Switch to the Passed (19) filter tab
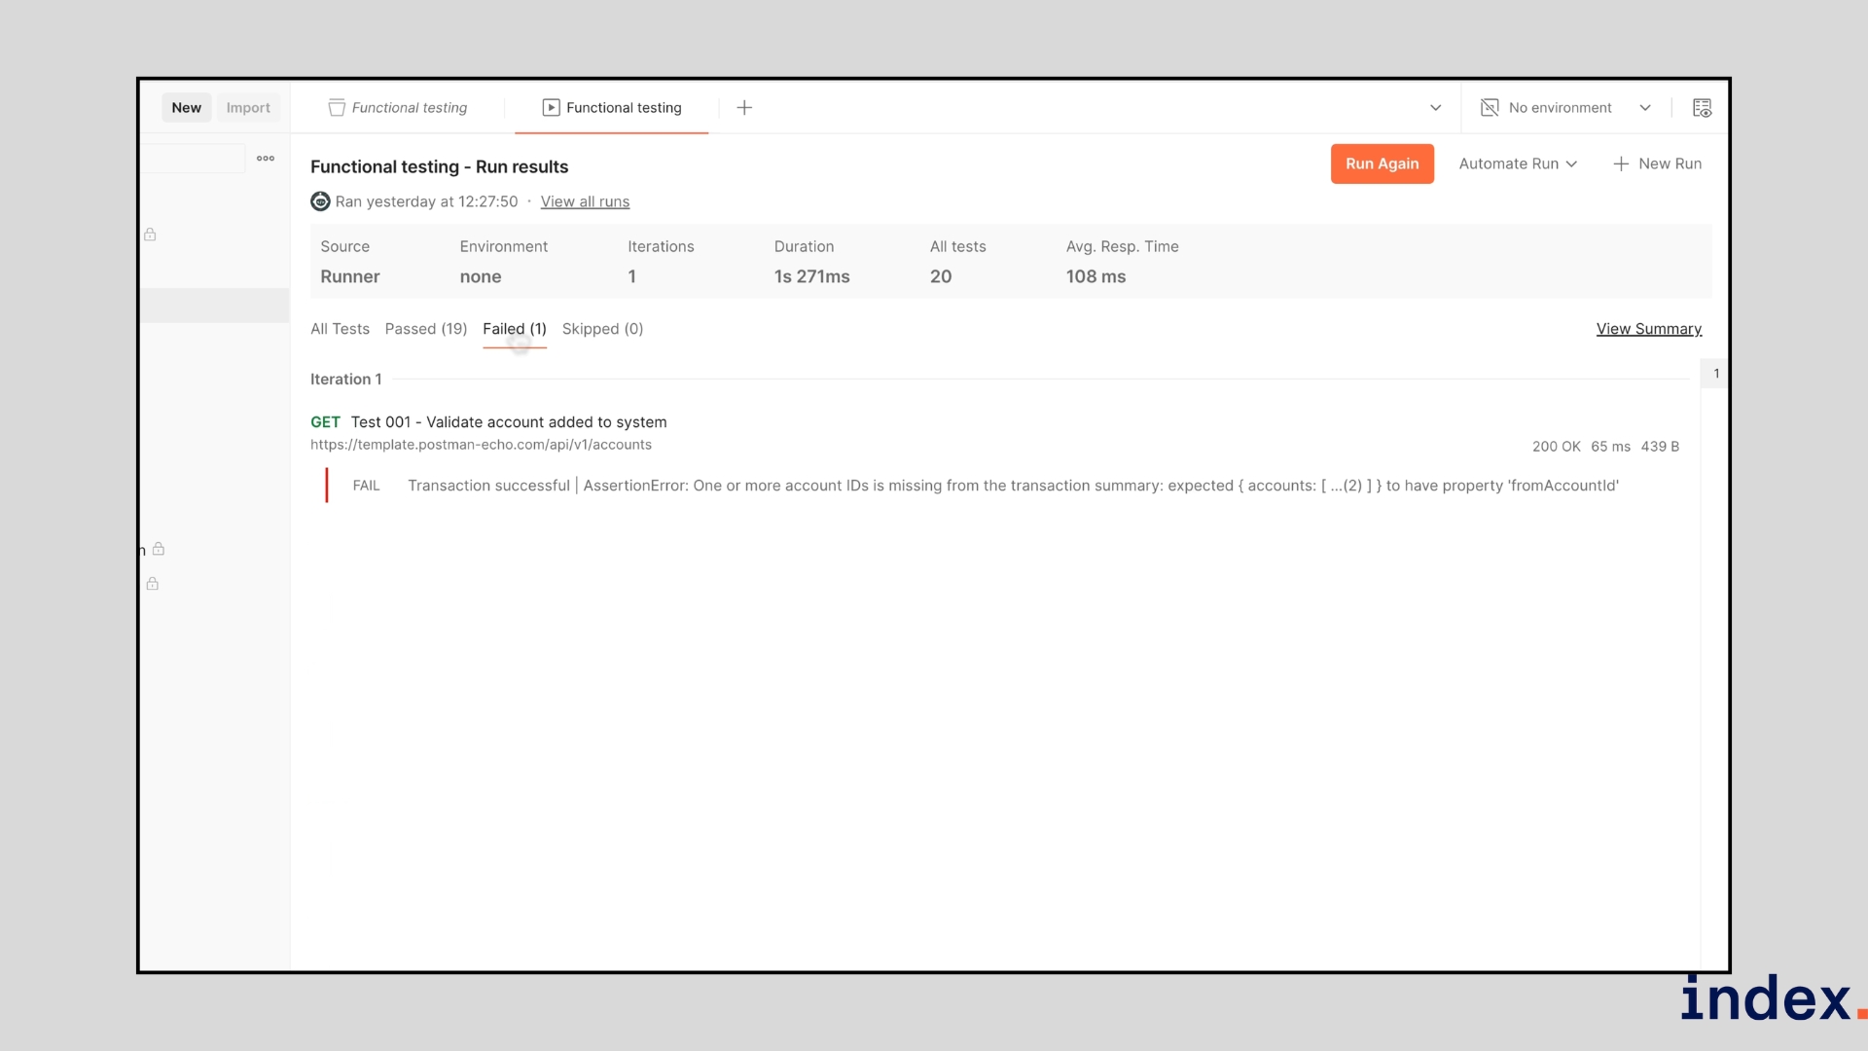 (x=426, y=329)
